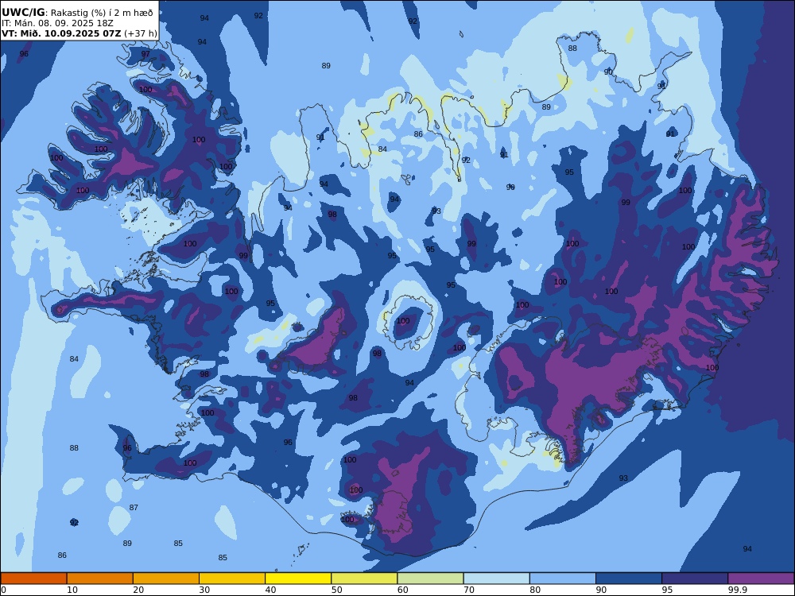The height and width of the screenshot is (596, 795).
Task: Click the pale blue 70–80 legend band
Action: (x=497, y=579)
